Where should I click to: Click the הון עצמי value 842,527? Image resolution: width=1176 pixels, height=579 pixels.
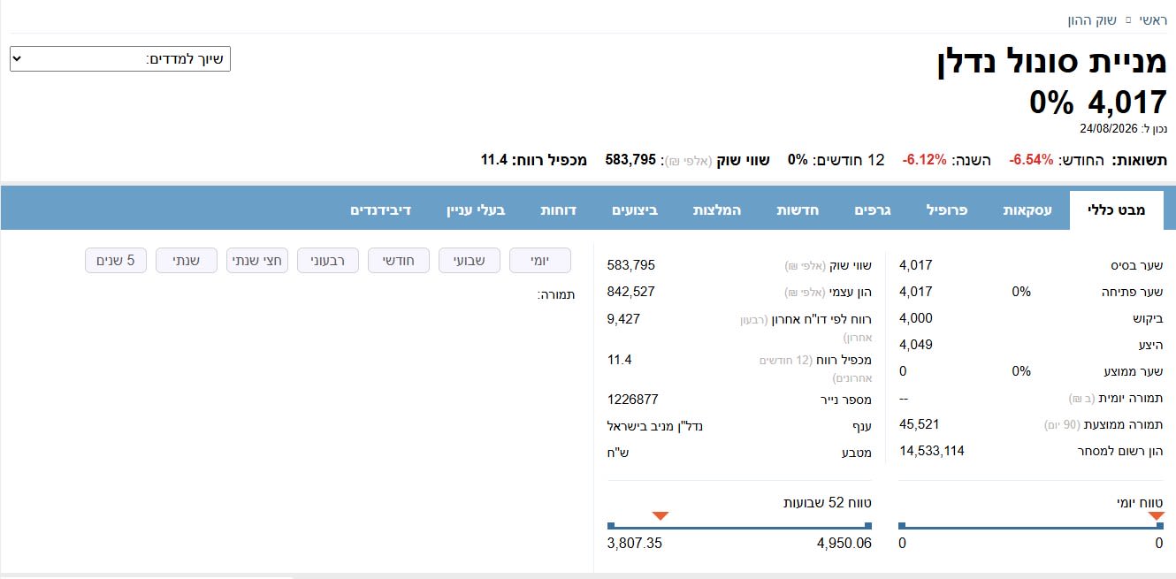631,292
